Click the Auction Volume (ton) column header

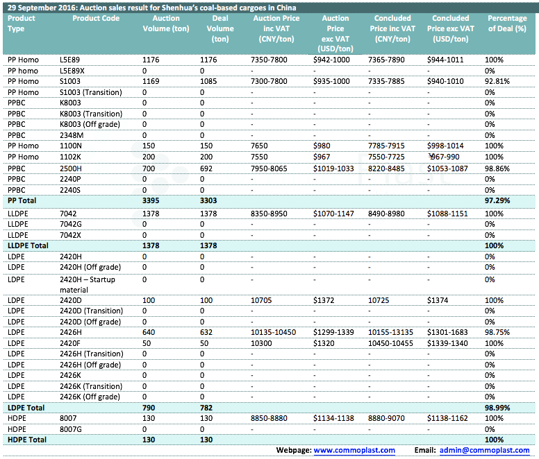(x=165, y=24)
